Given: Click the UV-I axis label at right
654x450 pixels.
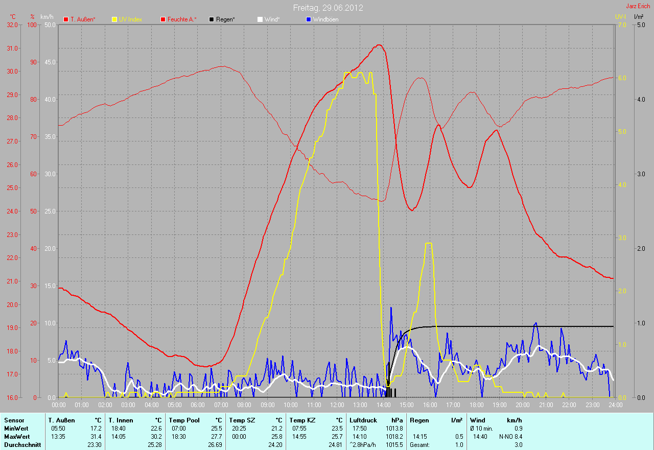Looking at the screenshot, I should click(620, 17).
